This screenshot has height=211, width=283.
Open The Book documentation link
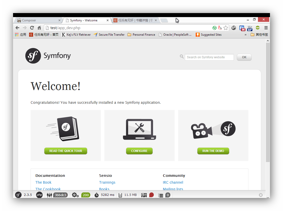(43, 182)
